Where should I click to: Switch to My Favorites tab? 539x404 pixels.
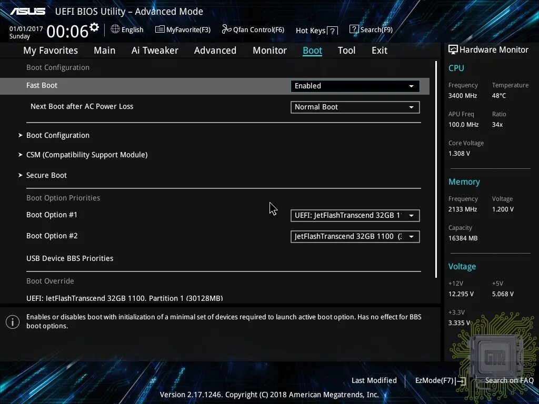coord(51,50)
